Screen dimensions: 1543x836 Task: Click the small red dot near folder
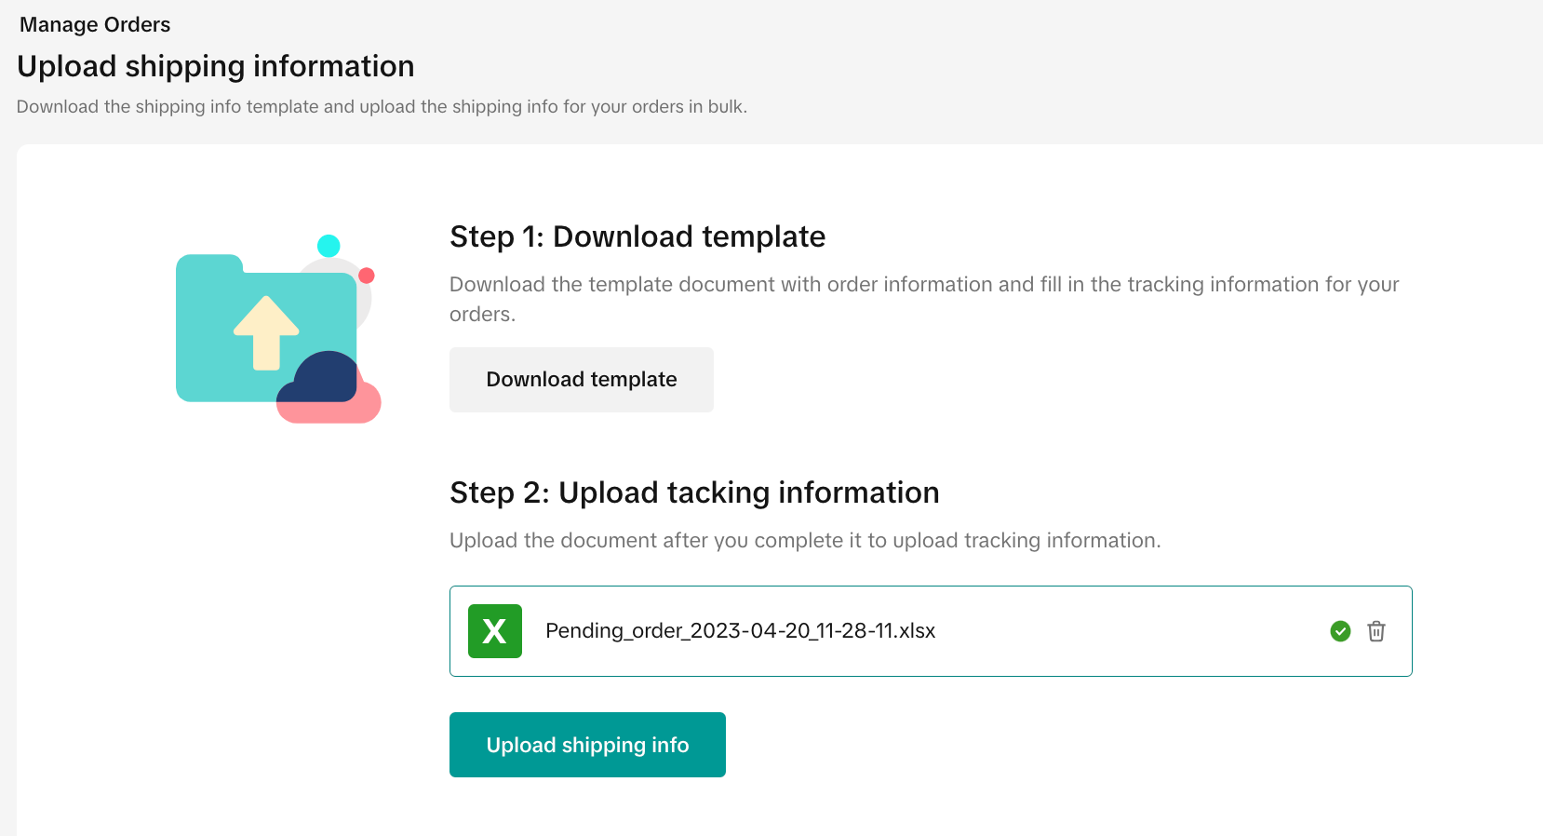(367, 276)
